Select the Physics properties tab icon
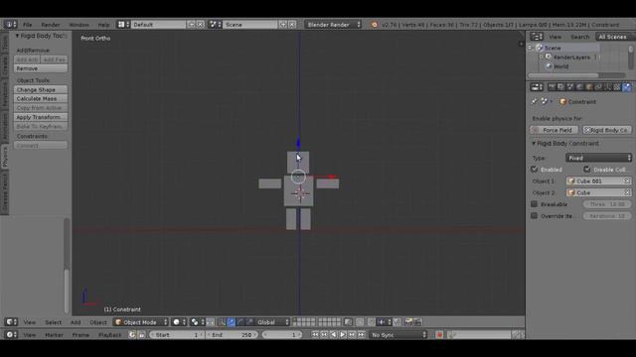636x357 pixels. (627, 87)
